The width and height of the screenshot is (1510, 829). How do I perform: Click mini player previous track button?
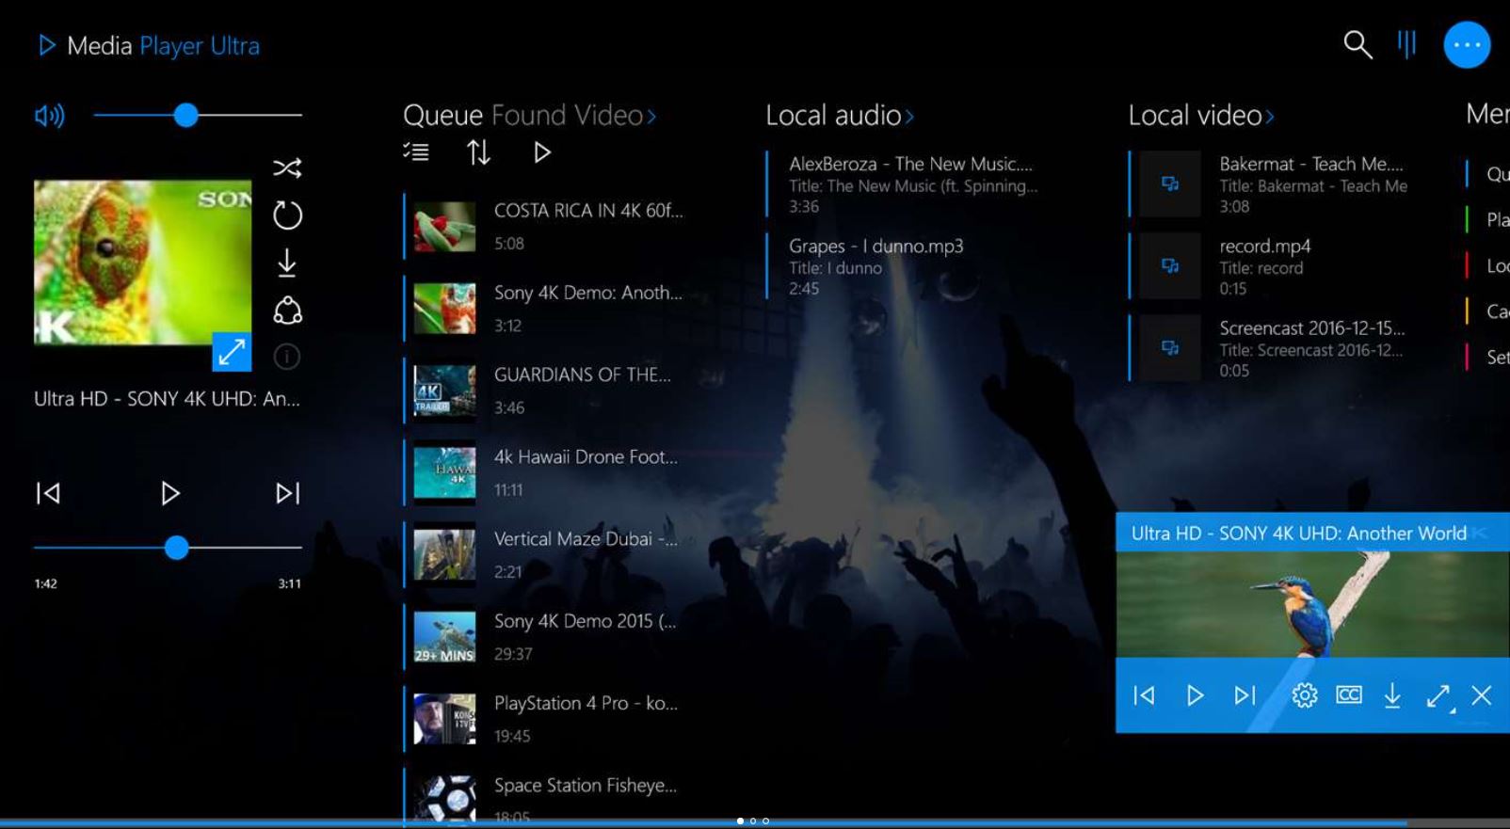coord(1144,695)
